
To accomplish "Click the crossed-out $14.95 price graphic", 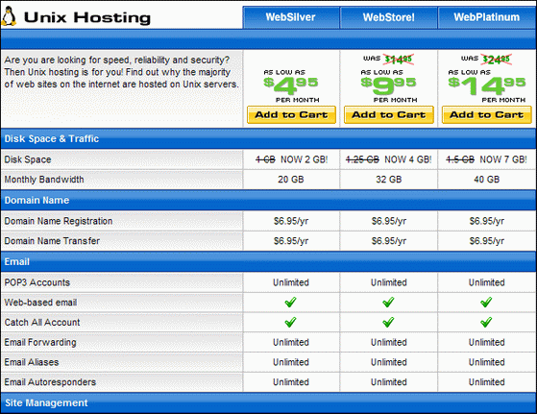I will point(399,60).
